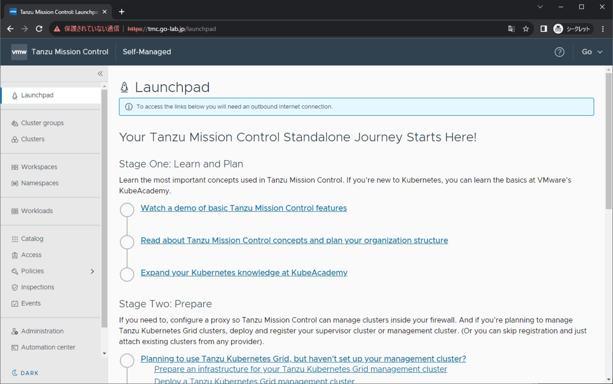Click the Workspaces icon
The image size is (613, 384).
coord(15,167)
